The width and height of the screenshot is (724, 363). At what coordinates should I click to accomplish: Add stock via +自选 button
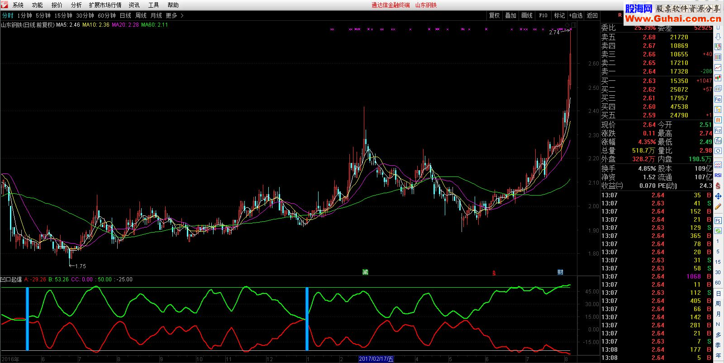pyautogui.click(x=576, y=15)
